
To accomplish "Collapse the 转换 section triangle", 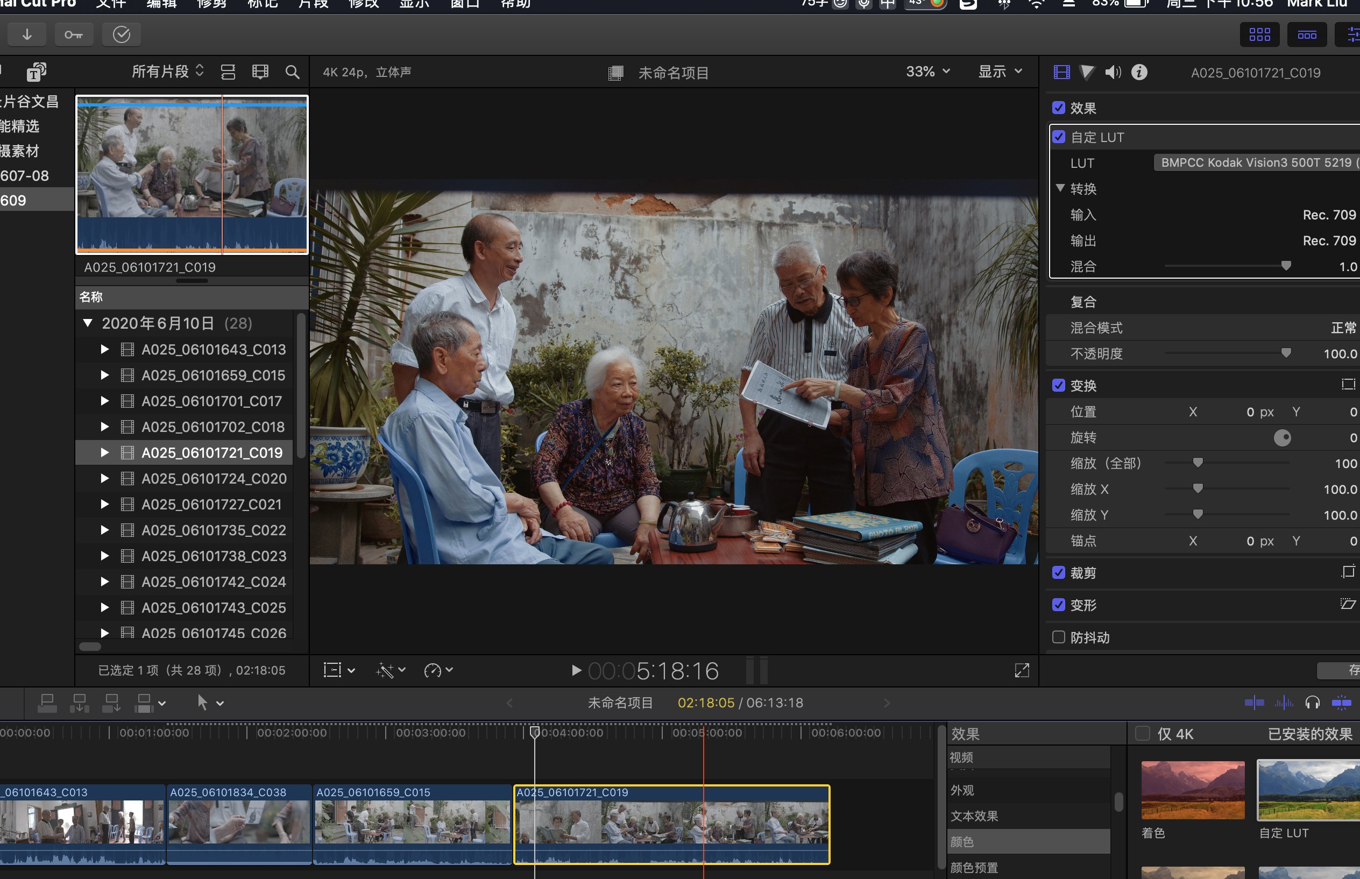I will coord(1060,188).
